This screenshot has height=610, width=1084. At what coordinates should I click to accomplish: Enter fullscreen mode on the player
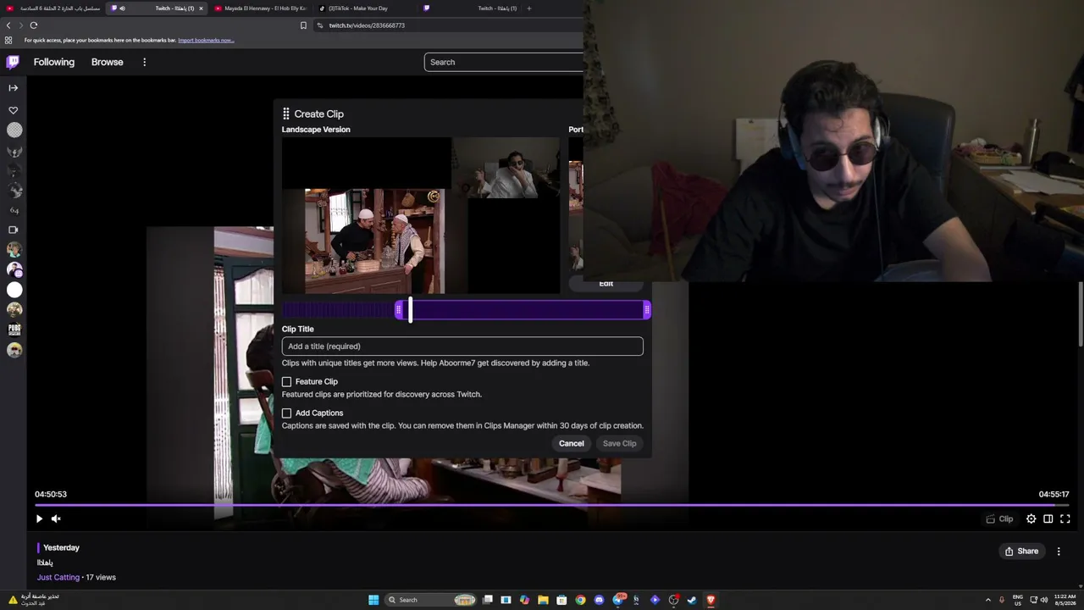pyautogui.click(x=1065, y=518)
